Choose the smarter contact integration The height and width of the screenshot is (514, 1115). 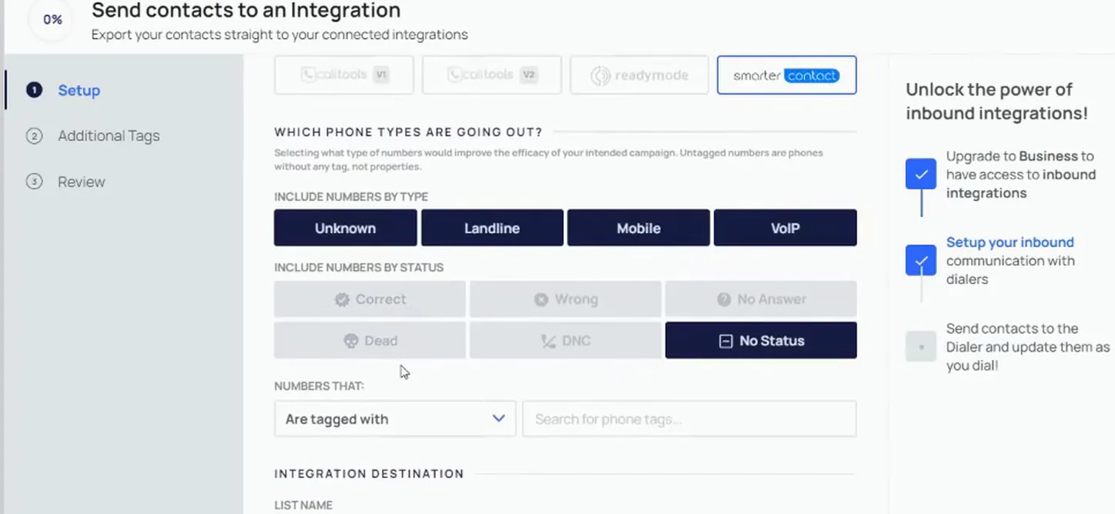tap(787, 75)
